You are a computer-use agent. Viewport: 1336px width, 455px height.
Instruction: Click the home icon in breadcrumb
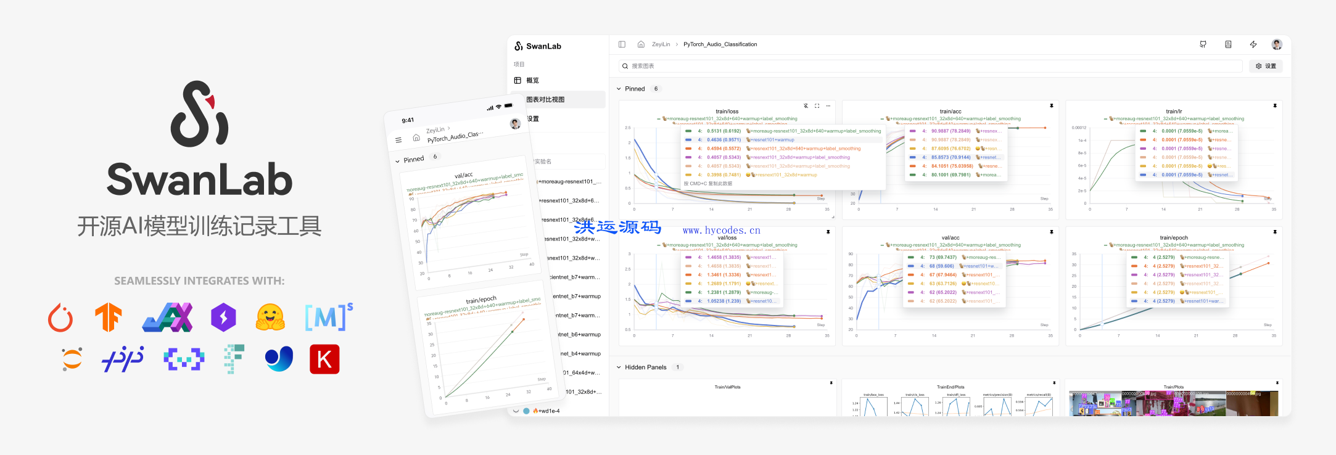coord(641,44)
